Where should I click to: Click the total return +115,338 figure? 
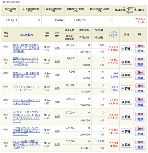click(140, 19)
